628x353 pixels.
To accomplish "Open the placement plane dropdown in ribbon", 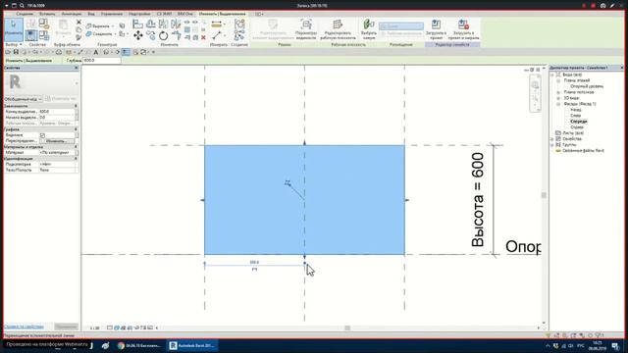I will coord(401,26).
